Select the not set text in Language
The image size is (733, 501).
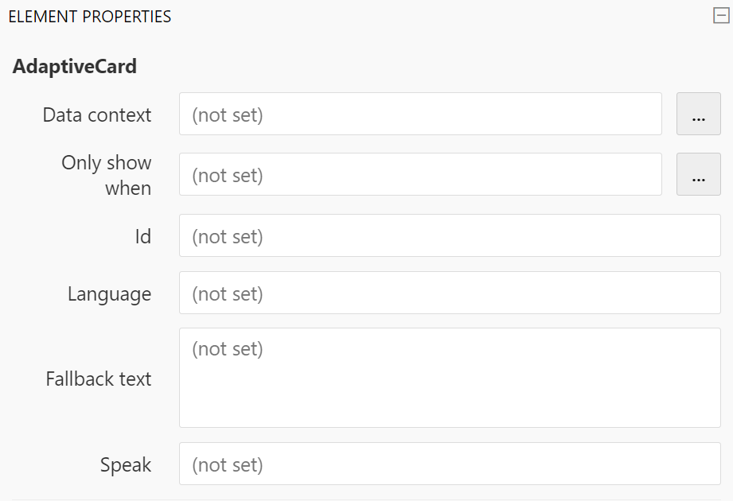pyautogui.click(x=227, y=293)
